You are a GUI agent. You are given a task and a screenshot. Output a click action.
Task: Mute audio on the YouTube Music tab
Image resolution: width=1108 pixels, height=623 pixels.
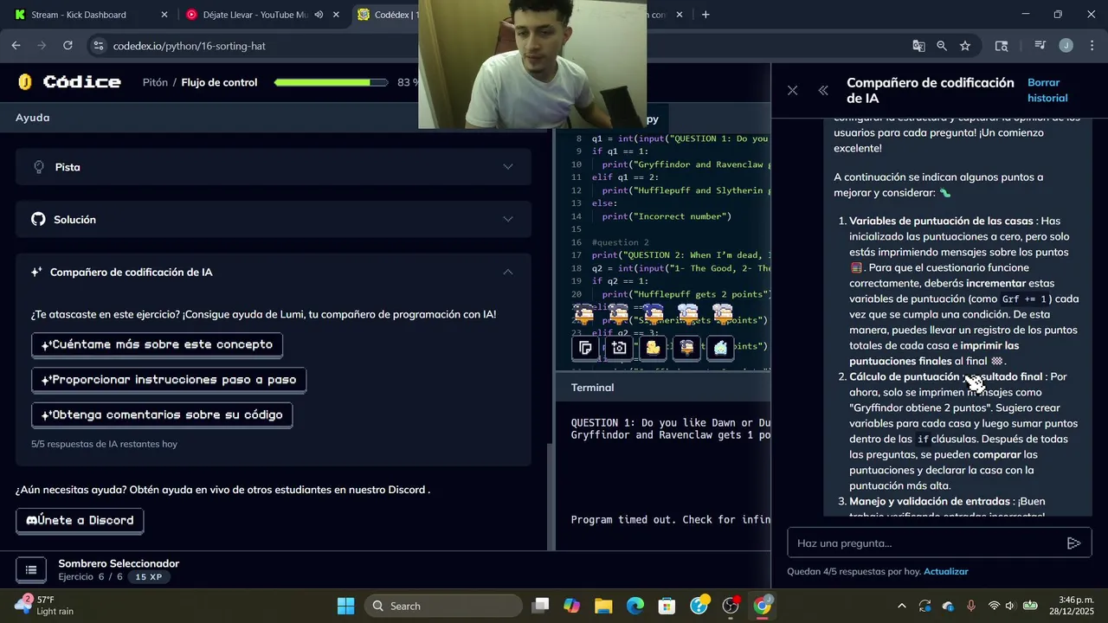(x=319, y=15)
